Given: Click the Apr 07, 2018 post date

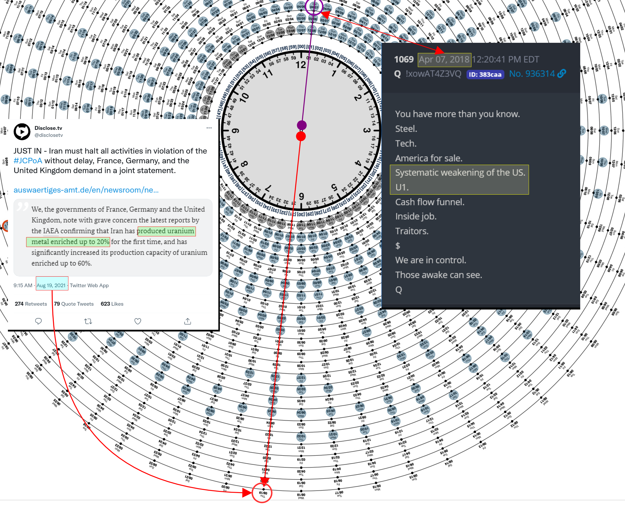Looking at the screenshot, I should (444, 59).
